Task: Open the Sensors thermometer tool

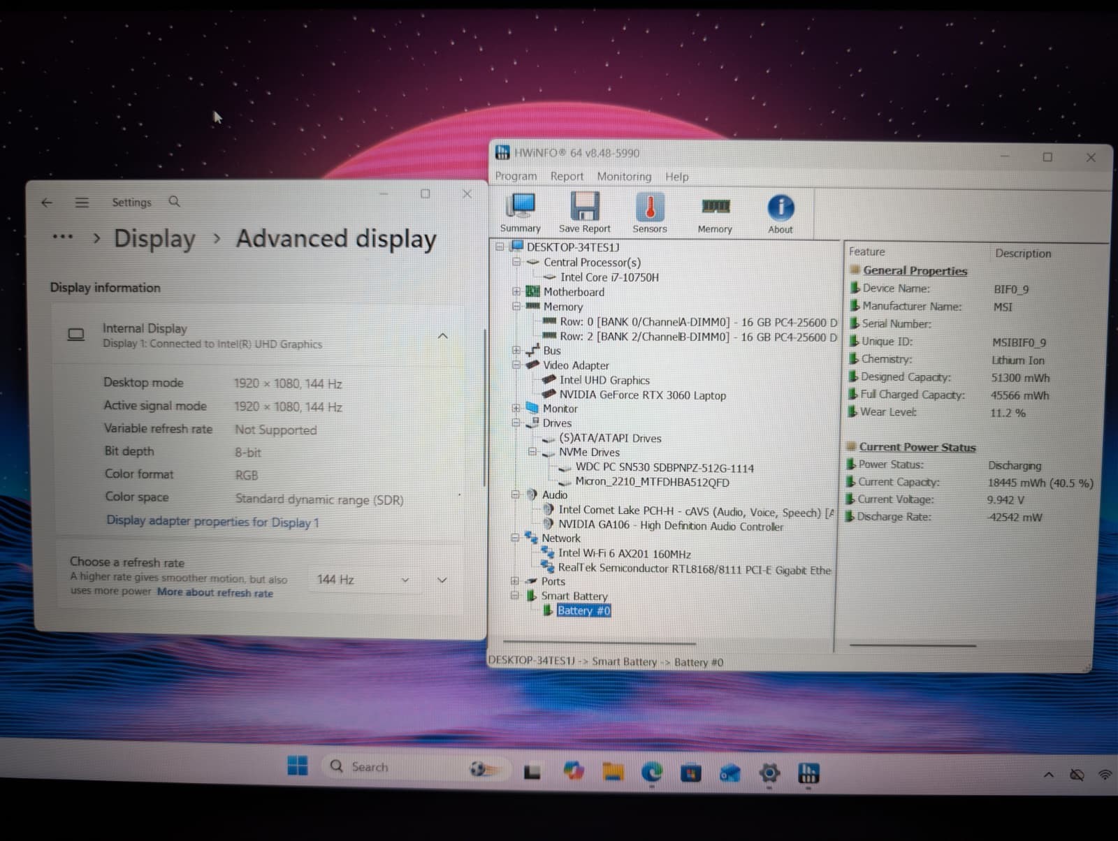Action: point(650,212)
